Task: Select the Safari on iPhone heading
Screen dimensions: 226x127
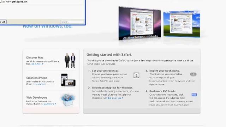Action: 37,78
